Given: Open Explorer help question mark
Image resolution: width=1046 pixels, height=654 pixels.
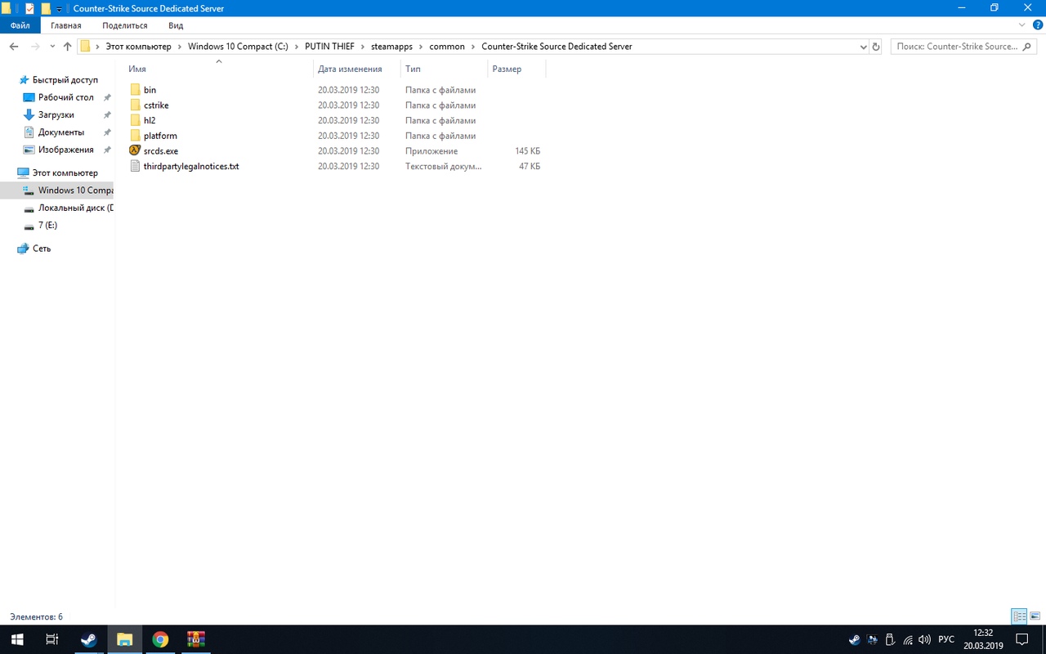Looking at the screenshot, I should coord(1036,25).
